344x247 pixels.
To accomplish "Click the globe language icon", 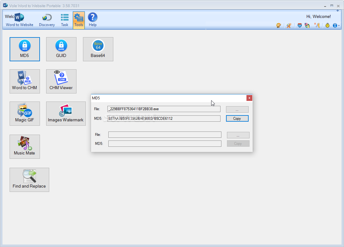I will pyautogui.click(x=289, y=25).
